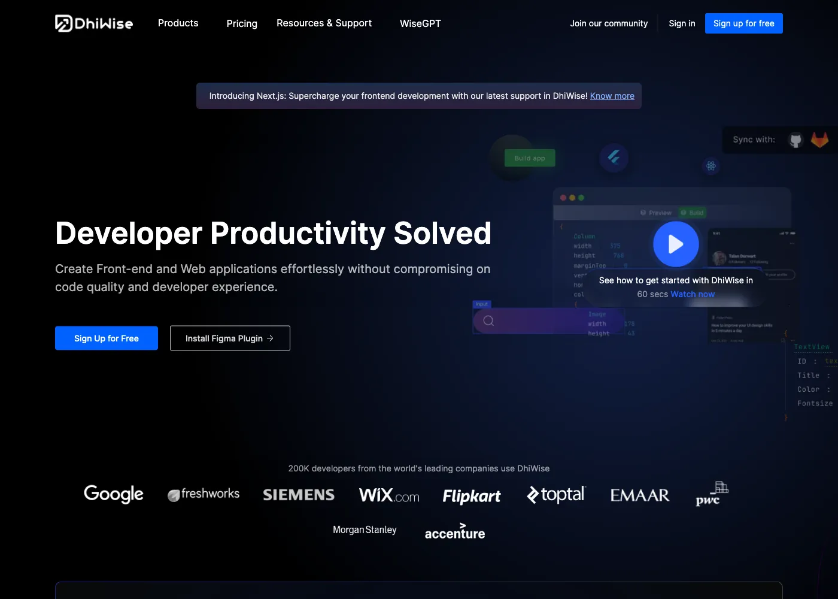838x599 pixels.
Task: Click the WiX.com company logo
Action: click(389, 495)
